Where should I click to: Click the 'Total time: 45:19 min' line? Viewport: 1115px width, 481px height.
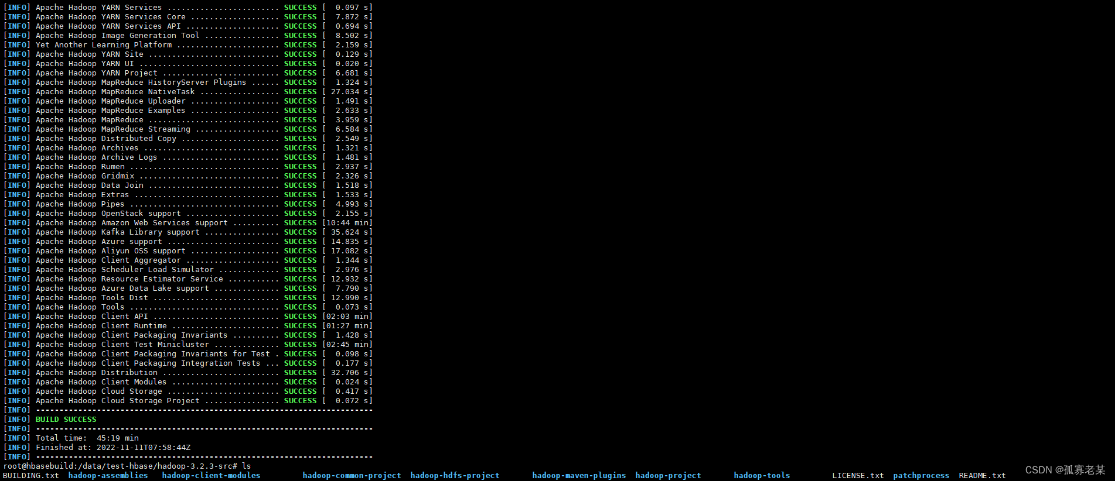[71, 438]
